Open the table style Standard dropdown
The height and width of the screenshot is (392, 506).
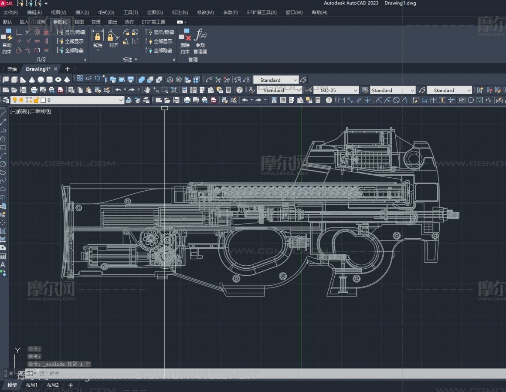[392, 90]
